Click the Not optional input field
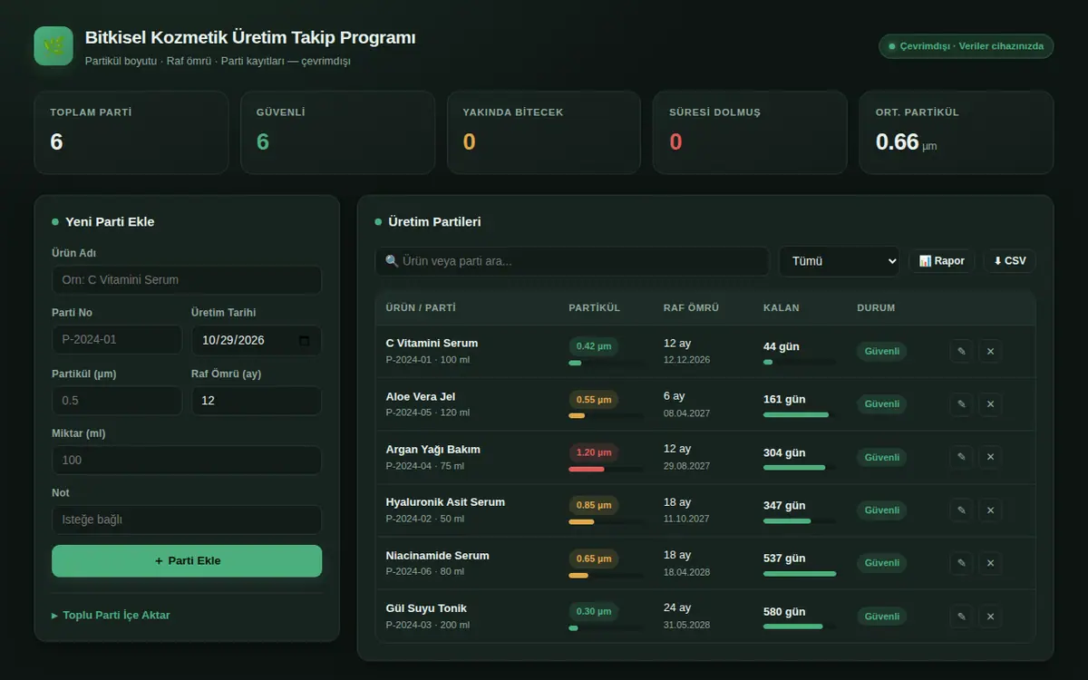Image resolution: width=1088 pixels, height=680 pixels. (x=187, y=520)
